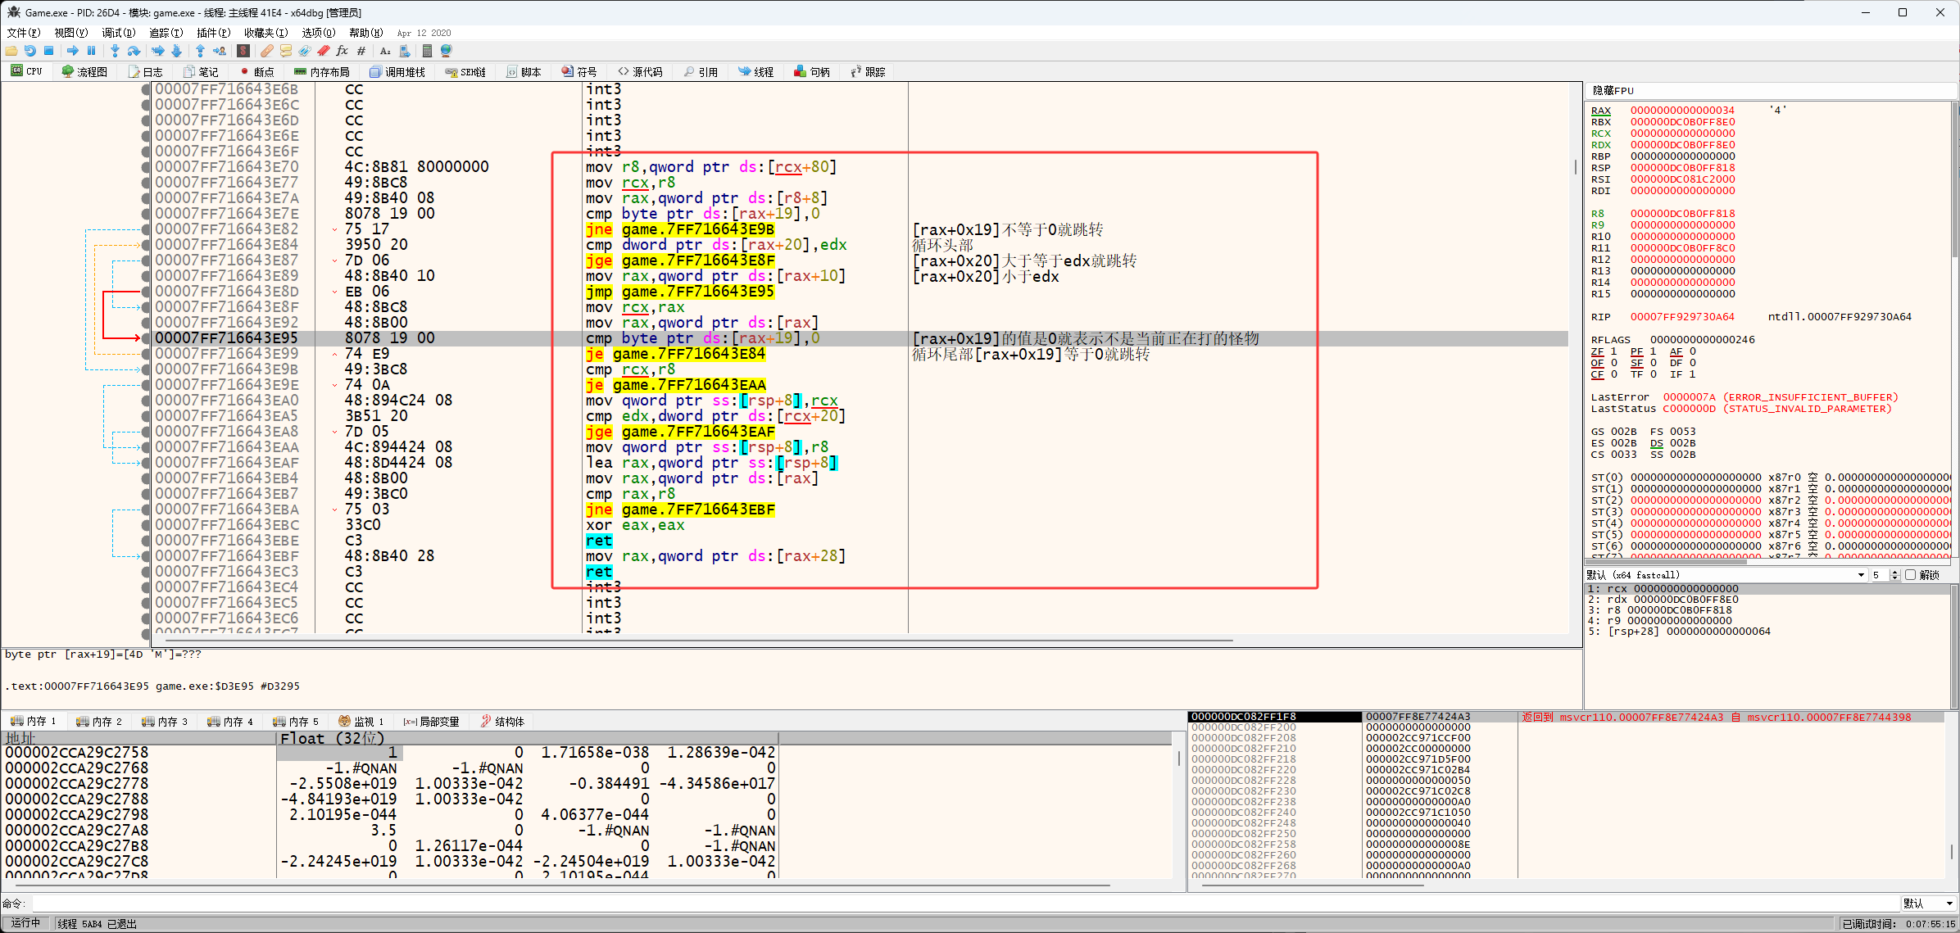This screenshot has width=1960, height=933.
Task: Click the restart debugging icon
Action: pos(30,51)
